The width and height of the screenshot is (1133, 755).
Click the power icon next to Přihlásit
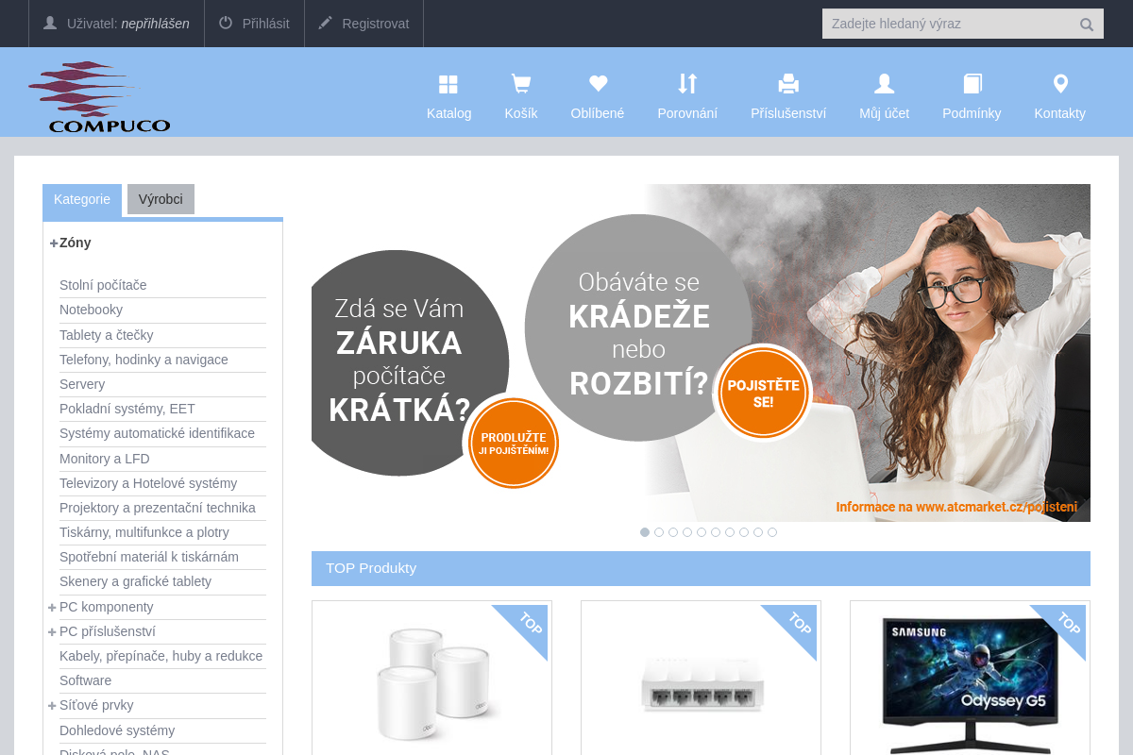point(226,23)
